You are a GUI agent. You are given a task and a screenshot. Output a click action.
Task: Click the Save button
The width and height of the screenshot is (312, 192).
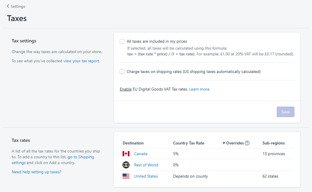[285, 112]
